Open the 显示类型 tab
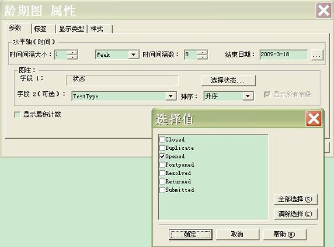 [71, 29]
